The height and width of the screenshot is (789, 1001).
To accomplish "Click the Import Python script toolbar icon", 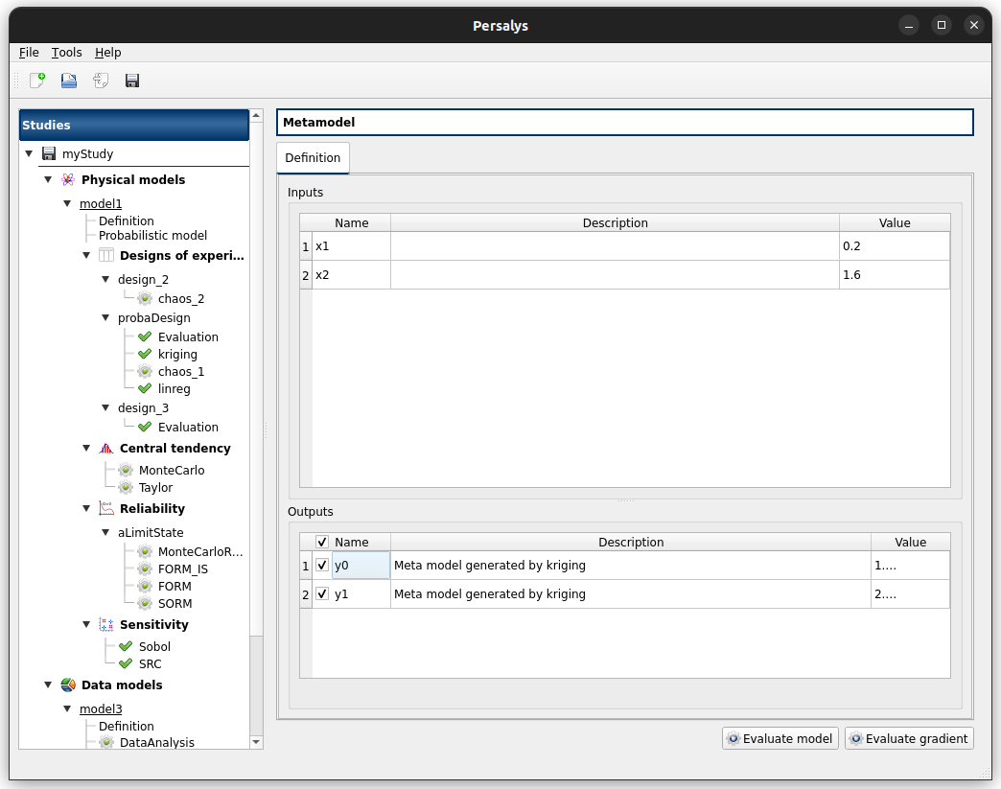I will click(101, 81).
